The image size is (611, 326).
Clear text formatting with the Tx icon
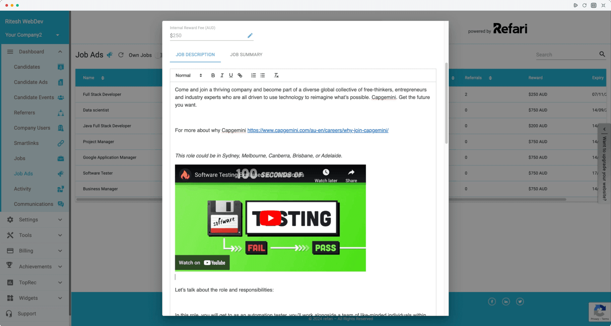click(x=276, y=76)
